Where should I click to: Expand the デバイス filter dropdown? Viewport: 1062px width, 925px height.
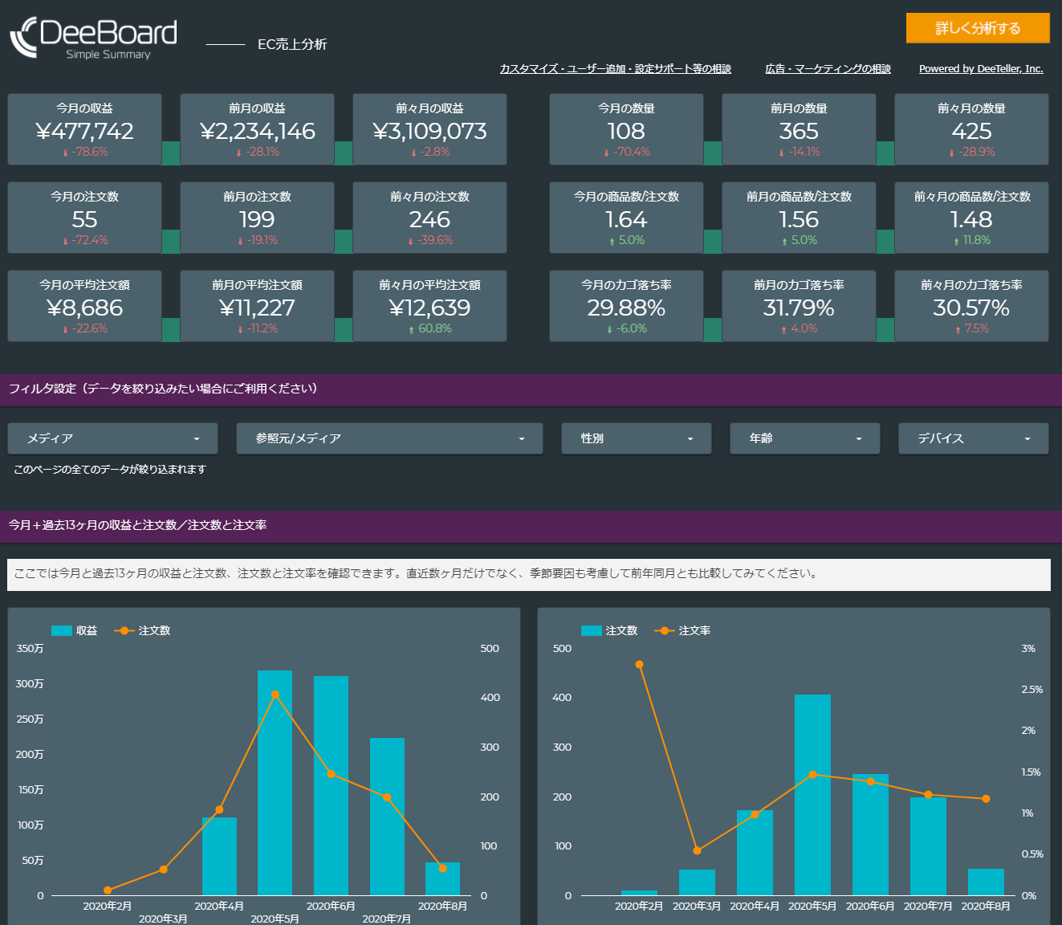click(x=973, y=438)
